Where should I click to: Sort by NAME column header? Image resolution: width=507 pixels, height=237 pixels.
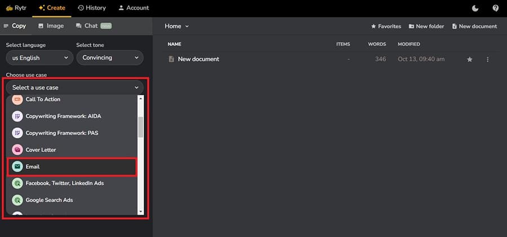174,44
